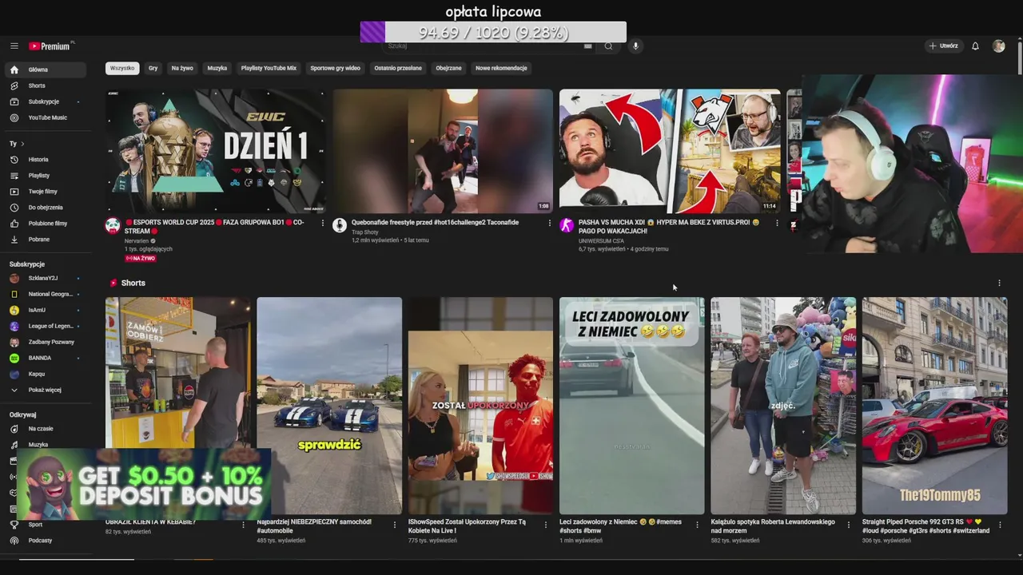Open the Shorts section more-options menu
Image resolution: width=1023 pixels, height=575 pixels.
point(999,283)
